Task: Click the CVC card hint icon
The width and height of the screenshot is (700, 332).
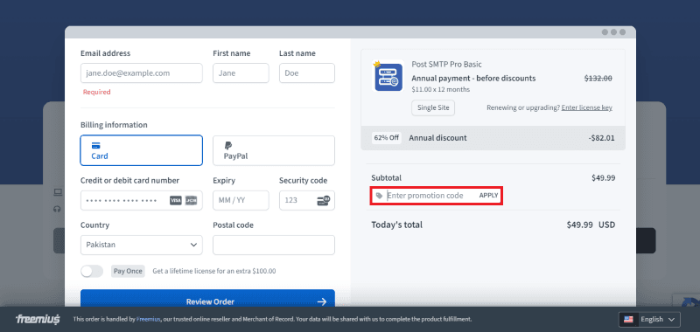Action: coord(323,201)
